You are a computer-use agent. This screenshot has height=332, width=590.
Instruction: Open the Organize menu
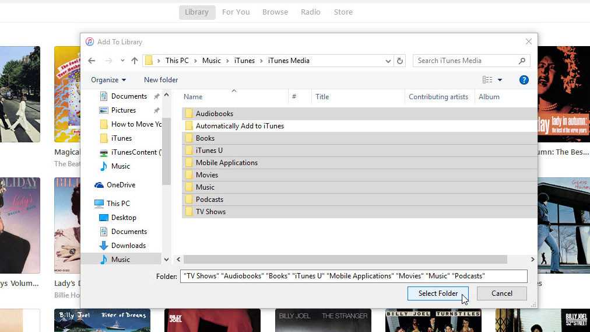coord(108,80)
